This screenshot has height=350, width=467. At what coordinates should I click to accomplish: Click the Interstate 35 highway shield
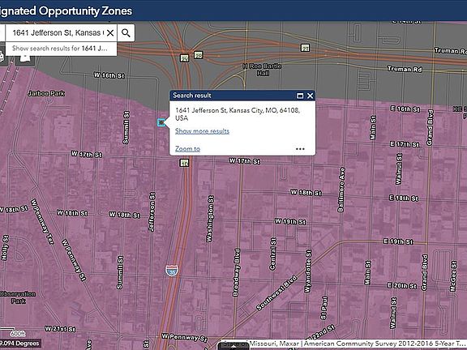point(172,271)
